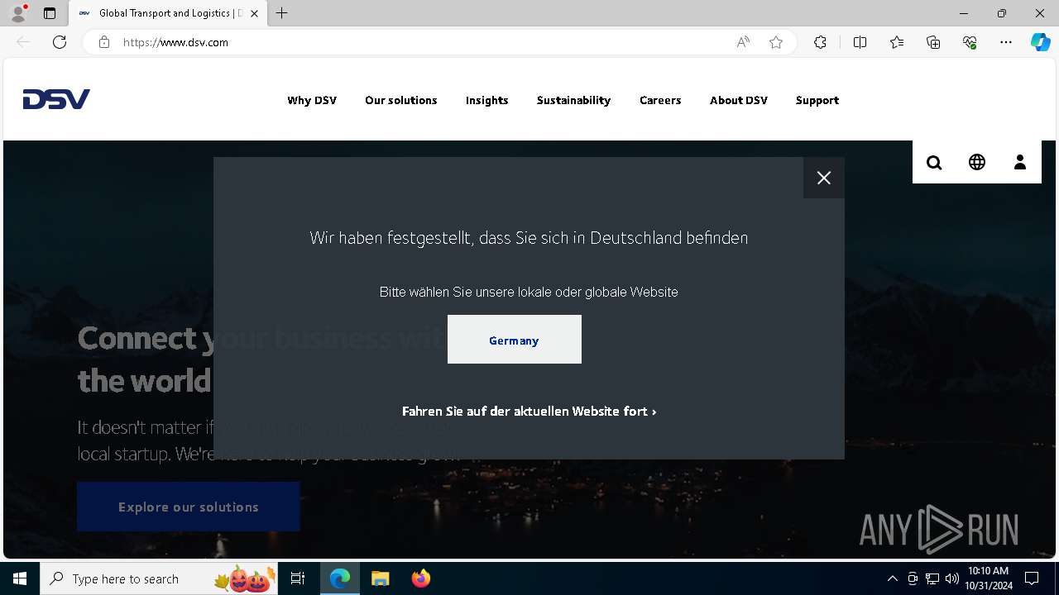Image resolution: width=1059 pixels, height=595 pixels.
Task: Launch Firefox from the taskbar
Action: (421, 578)
